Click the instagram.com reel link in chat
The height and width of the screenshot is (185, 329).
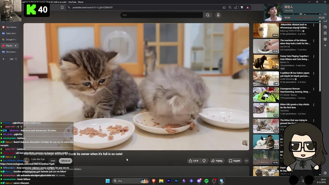tap(28, 164)
